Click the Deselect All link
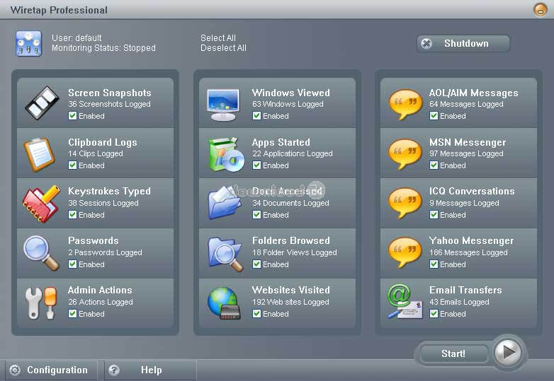The height and width of the screenshot is (381, 554). click(x=223, y=47)
